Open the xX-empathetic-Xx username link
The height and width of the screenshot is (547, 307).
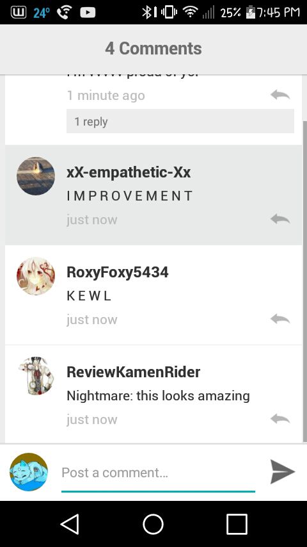128,172
